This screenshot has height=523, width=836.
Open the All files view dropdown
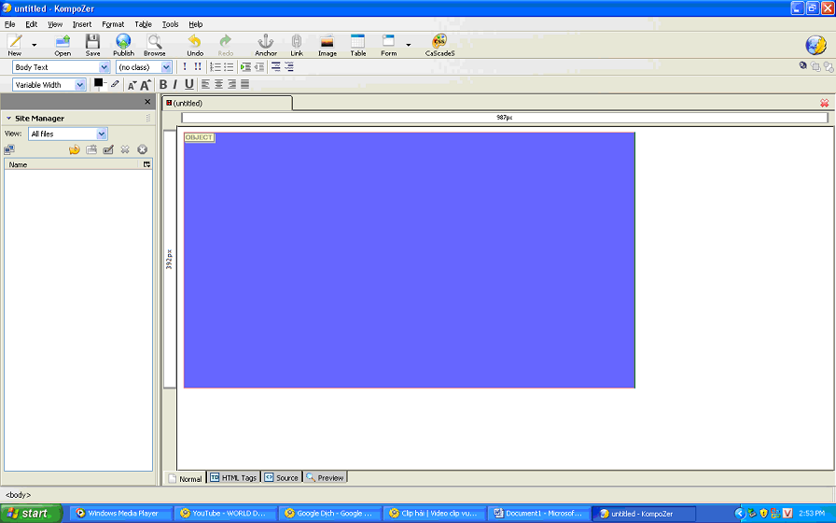tap(68, 134)
